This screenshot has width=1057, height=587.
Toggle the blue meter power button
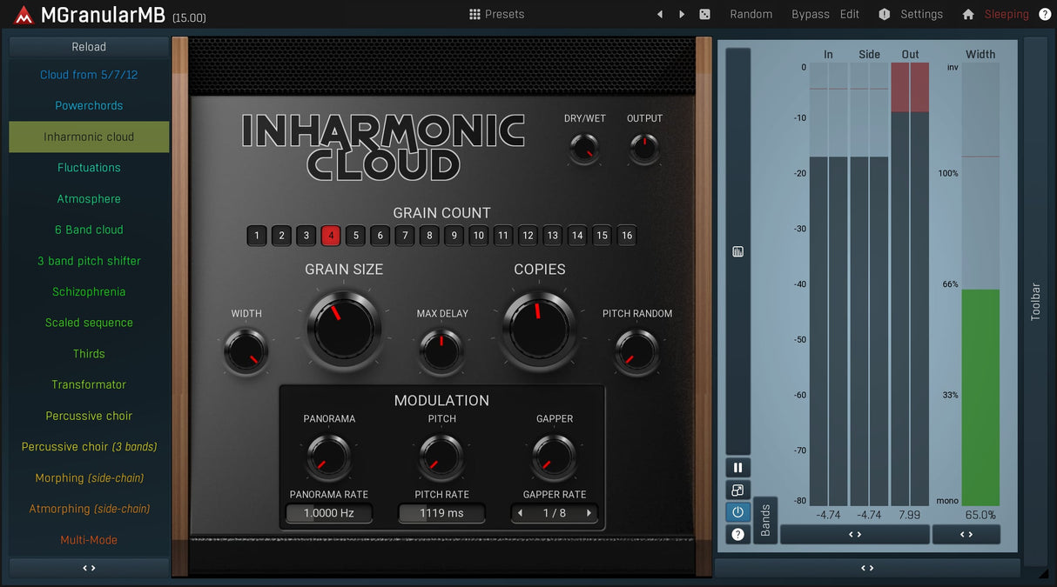737,512
